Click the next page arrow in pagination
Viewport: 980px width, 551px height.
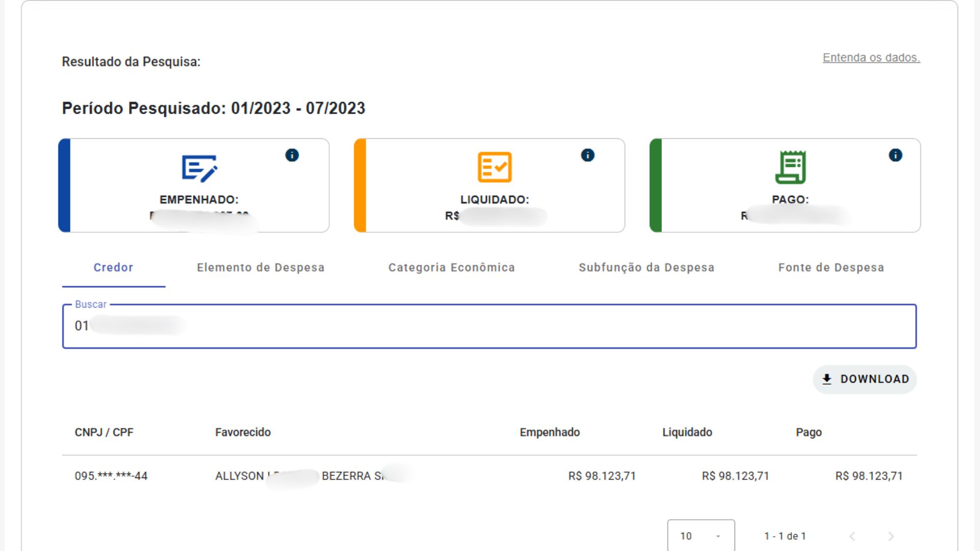891,536
